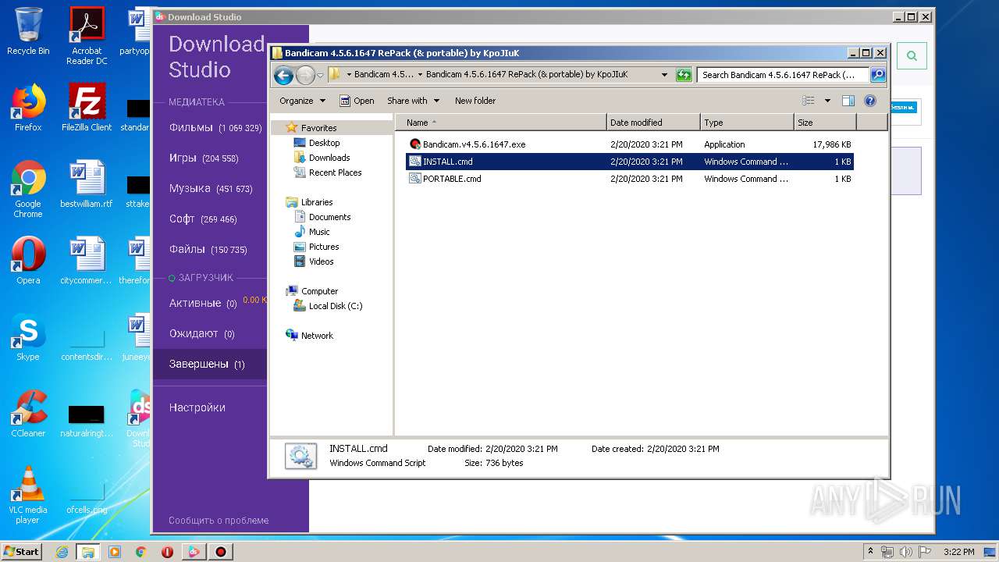Open Google Chrome desktop icon
Viewport: 999px width, 562px height.
point(28,189)
